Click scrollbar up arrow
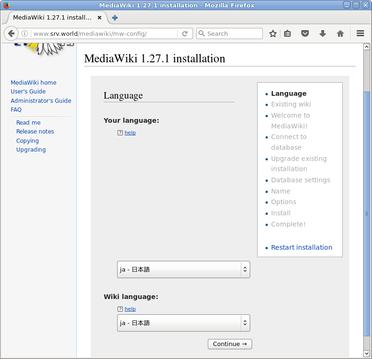 pyautogui.click(x=366, y=47)
